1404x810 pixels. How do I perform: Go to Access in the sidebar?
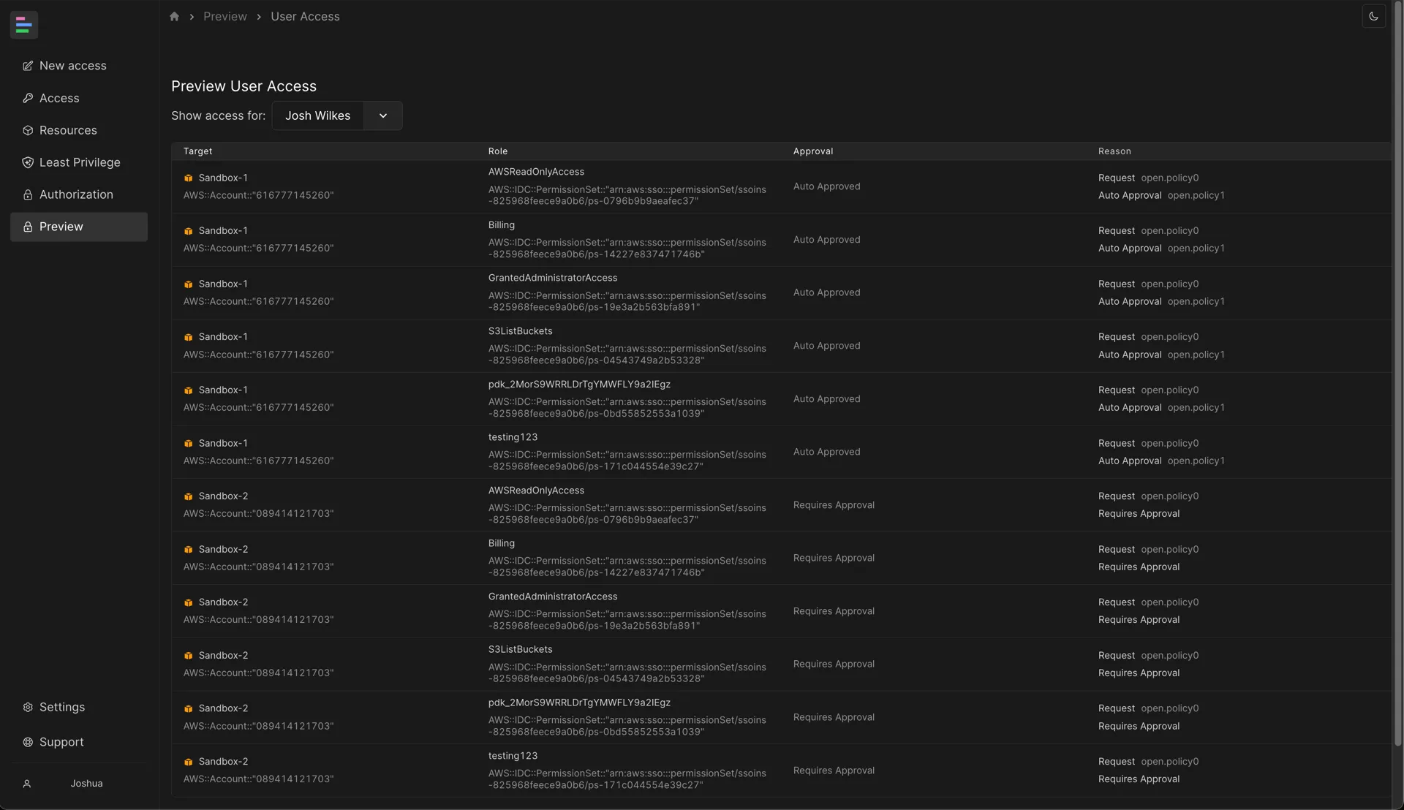59,98
